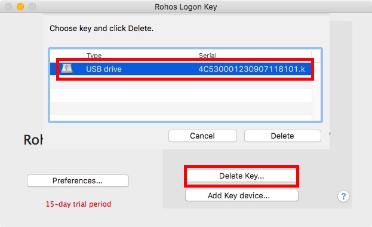Select the empty row below USB drive
Screen dimensions: 372x227
coord(181,82)
